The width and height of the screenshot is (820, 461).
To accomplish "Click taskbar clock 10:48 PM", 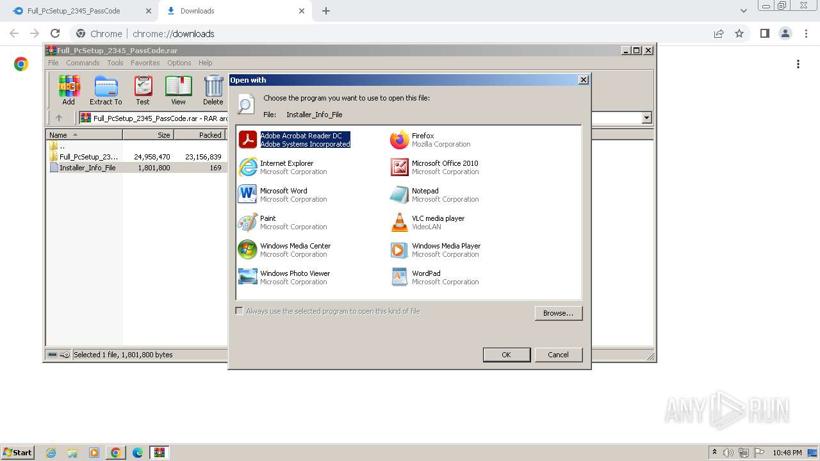I will [x=787, y=453].
